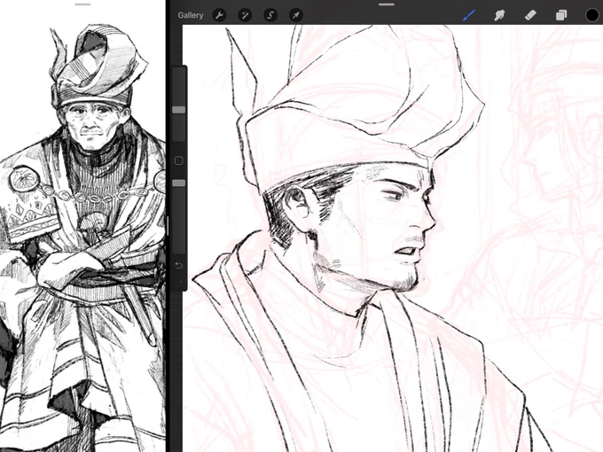
Task: Open the Gallery in Procreate
Action: click(x=191, y=15)
